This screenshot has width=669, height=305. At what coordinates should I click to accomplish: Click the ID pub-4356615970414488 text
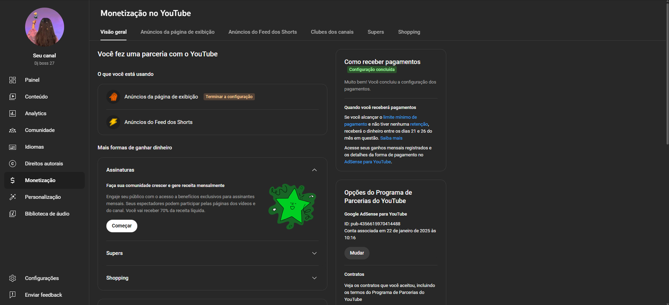click(x=372, y=224)
